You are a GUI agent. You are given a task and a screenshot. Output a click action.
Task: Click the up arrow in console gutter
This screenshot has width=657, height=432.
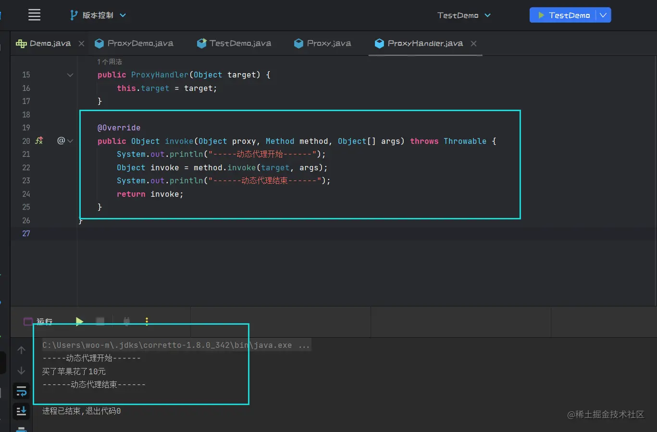(21, 350)
